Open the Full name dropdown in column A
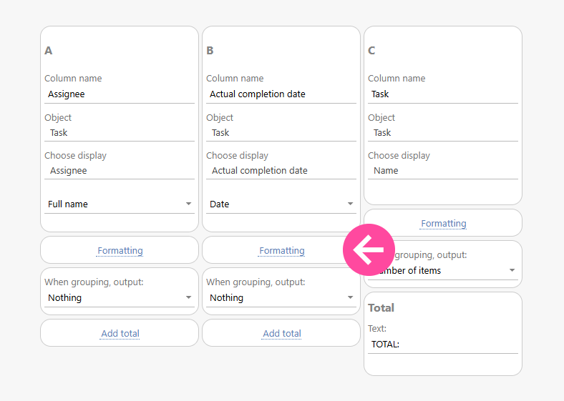Image resolution: width=564 pixels, height=401 pixels. click(119, 204)
